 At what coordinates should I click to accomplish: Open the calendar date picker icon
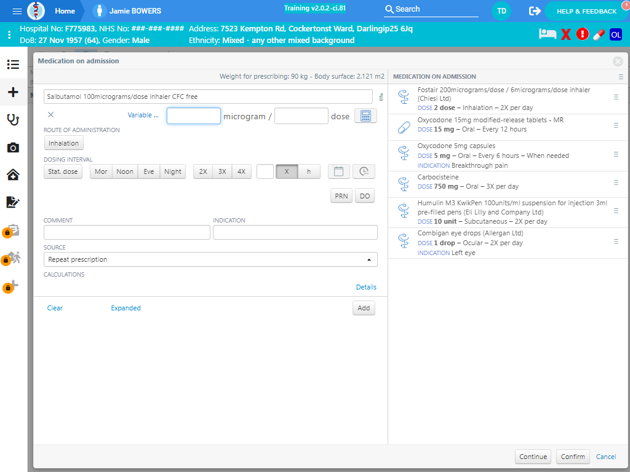(339, 171)
